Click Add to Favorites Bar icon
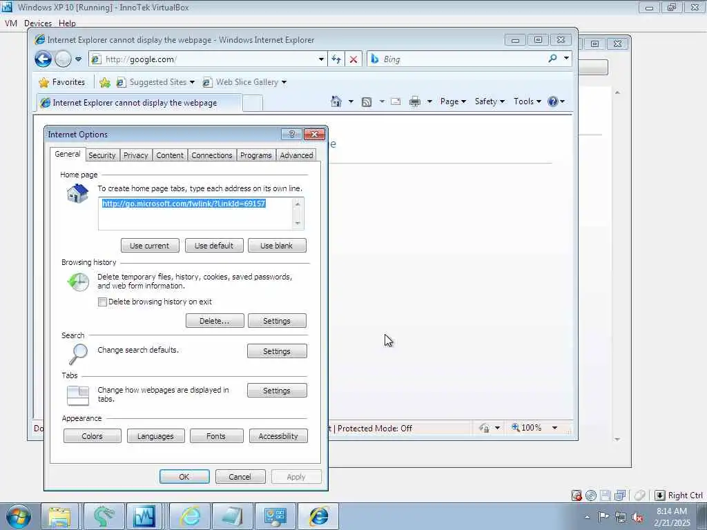 coord(105,82)
